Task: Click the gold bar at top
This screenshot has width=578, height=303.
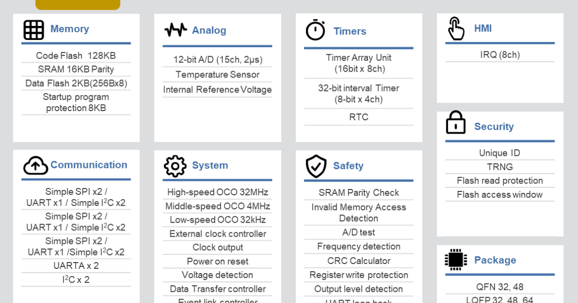Action: point(78,5)
